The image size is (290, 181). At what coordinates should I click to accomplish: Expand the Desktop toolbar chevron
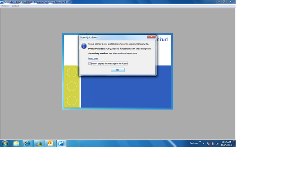[200, 142]
